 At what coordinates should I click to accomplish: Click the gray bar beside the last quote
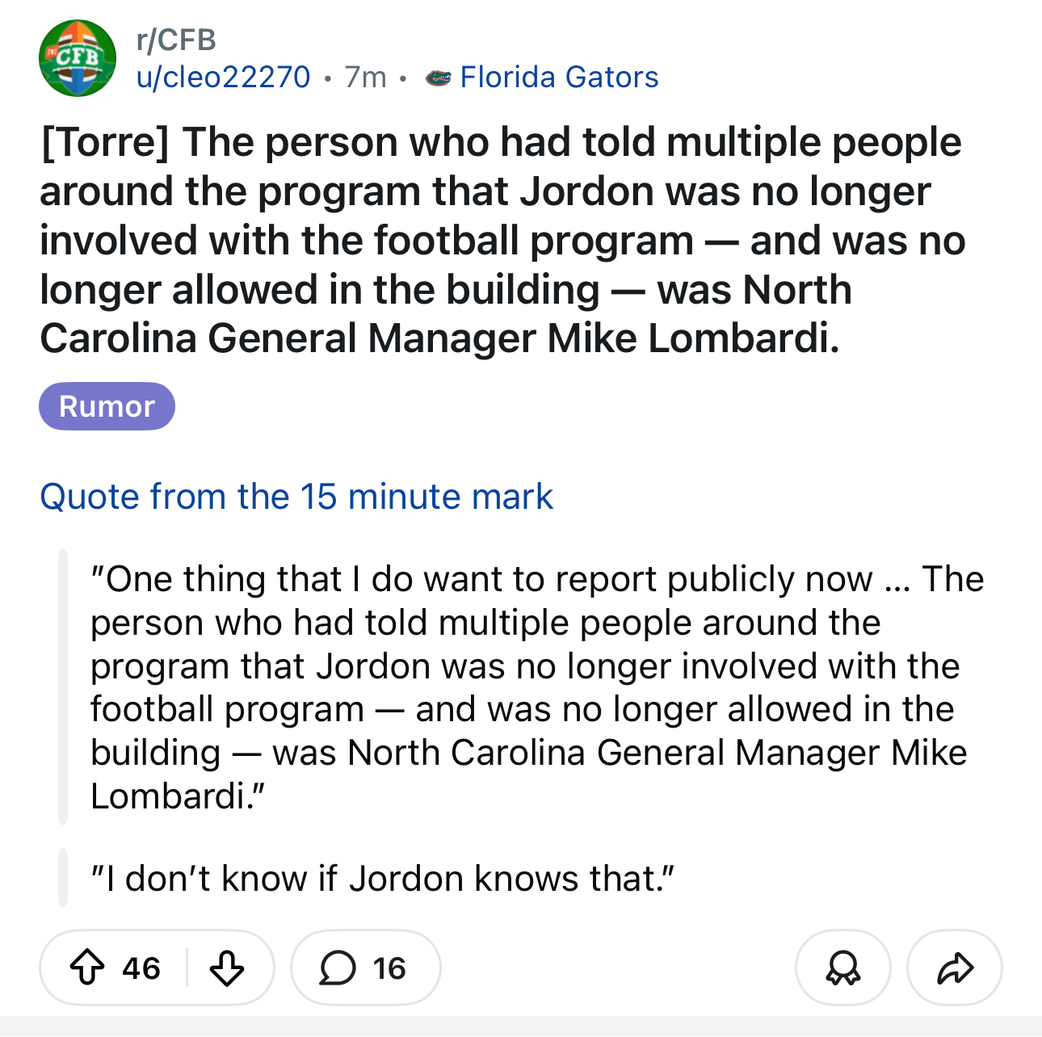63,879
